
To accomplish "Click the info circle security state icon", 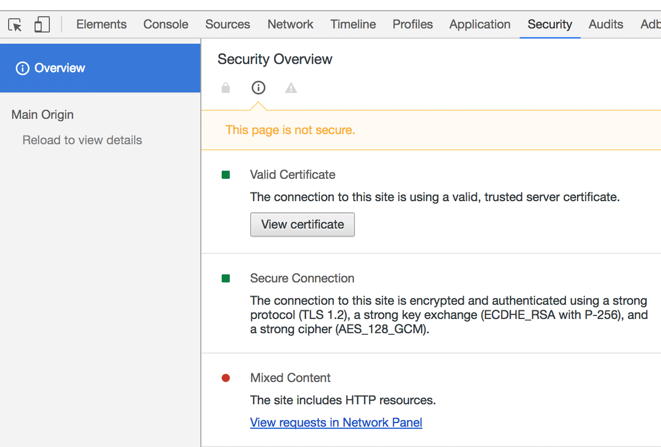I will click(x=258, y=88).
